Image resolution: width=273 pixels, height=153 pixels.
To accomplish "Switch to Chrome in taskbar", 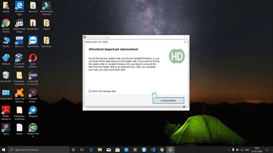I will point(162,150).
